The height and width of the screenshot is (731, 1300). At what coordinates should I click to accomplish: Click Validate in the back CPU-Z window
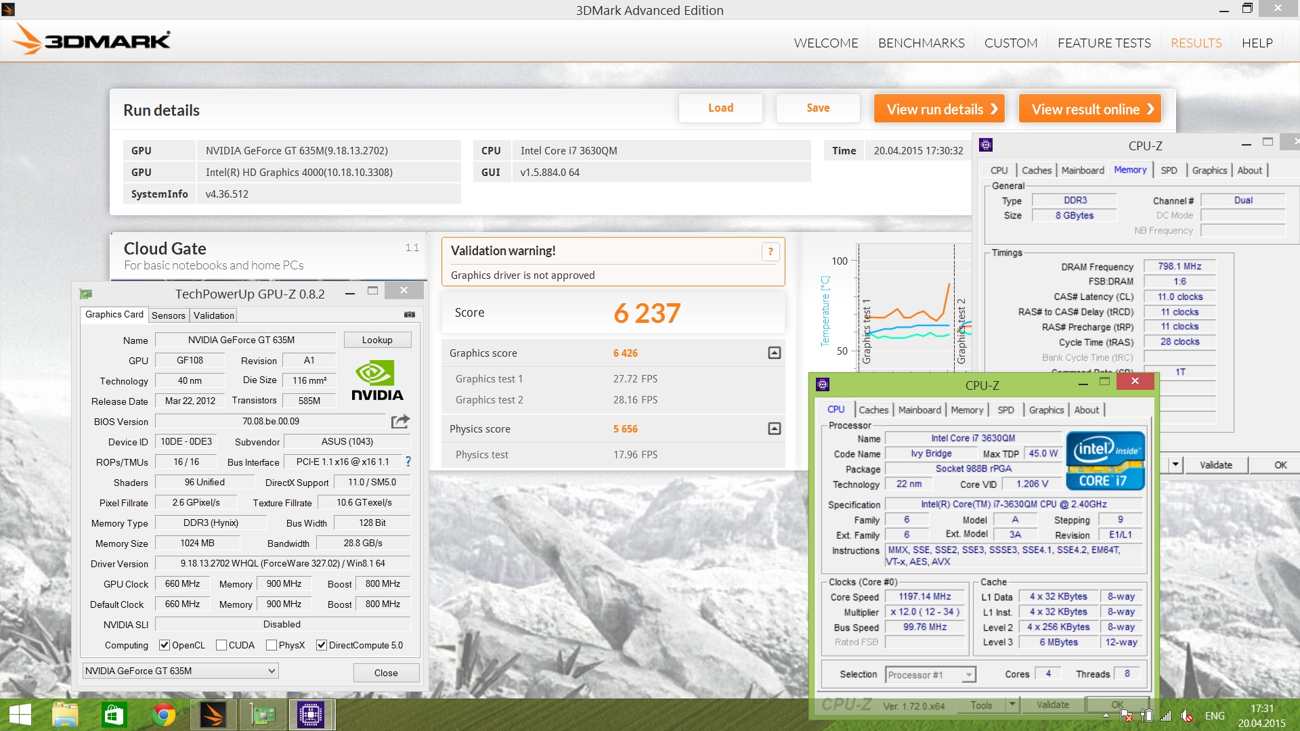1216,465
